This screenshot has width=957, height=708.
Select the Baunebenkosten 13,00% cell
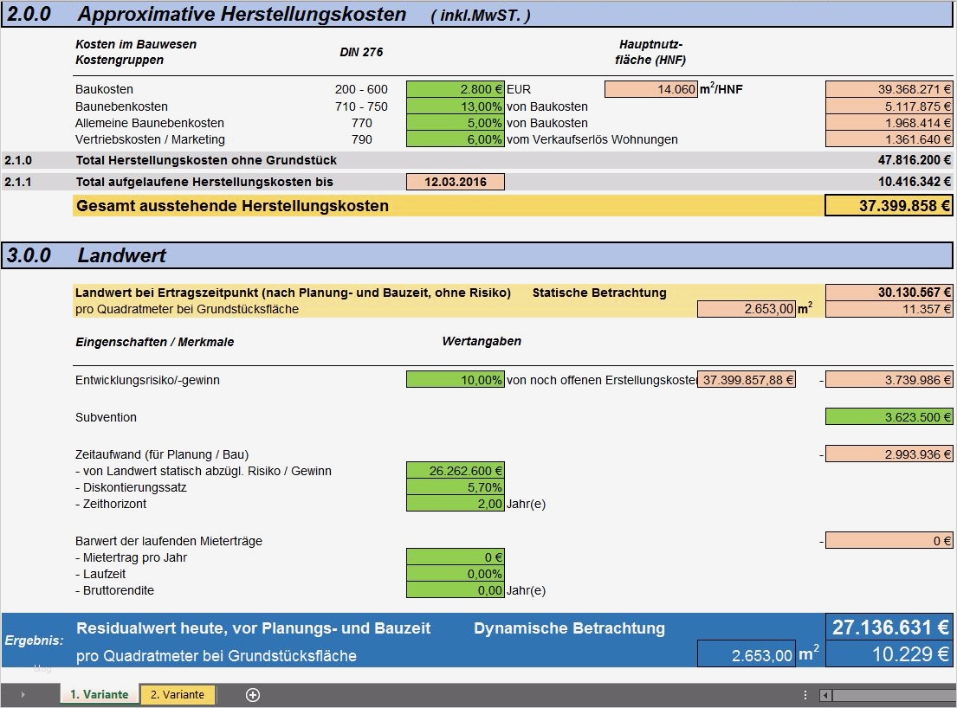tap(456, 106)
